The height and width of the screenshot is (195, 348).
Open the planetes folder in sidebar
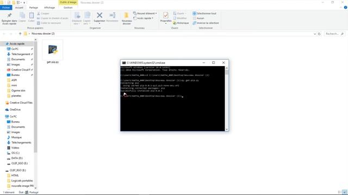pyautogui.click(x=16, y=96)
